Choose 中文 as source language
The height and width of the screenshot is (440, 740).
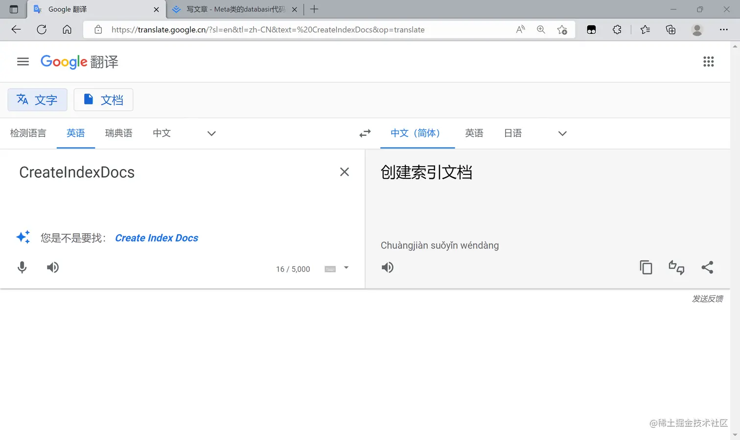pyautogui.click(x=162, y=133)
